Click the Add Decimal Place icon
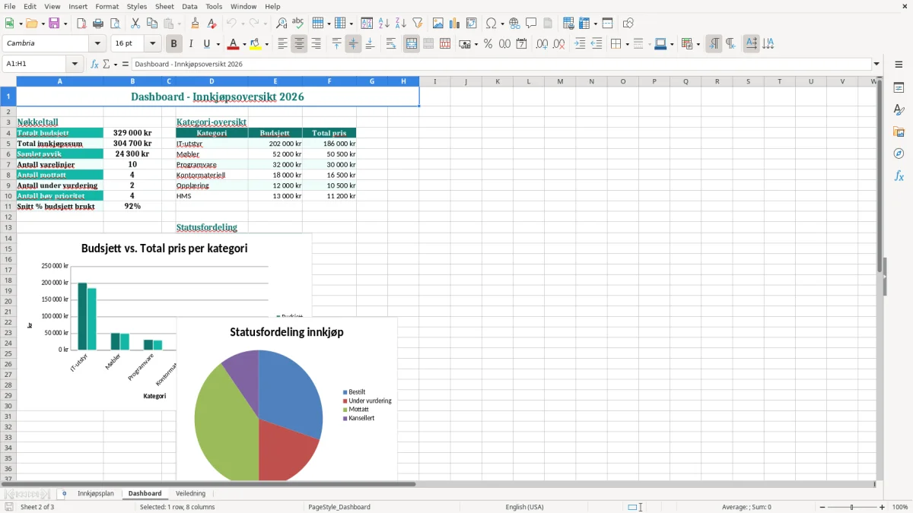The height and width of the screenshot is (513, 913). pos(542,44)
